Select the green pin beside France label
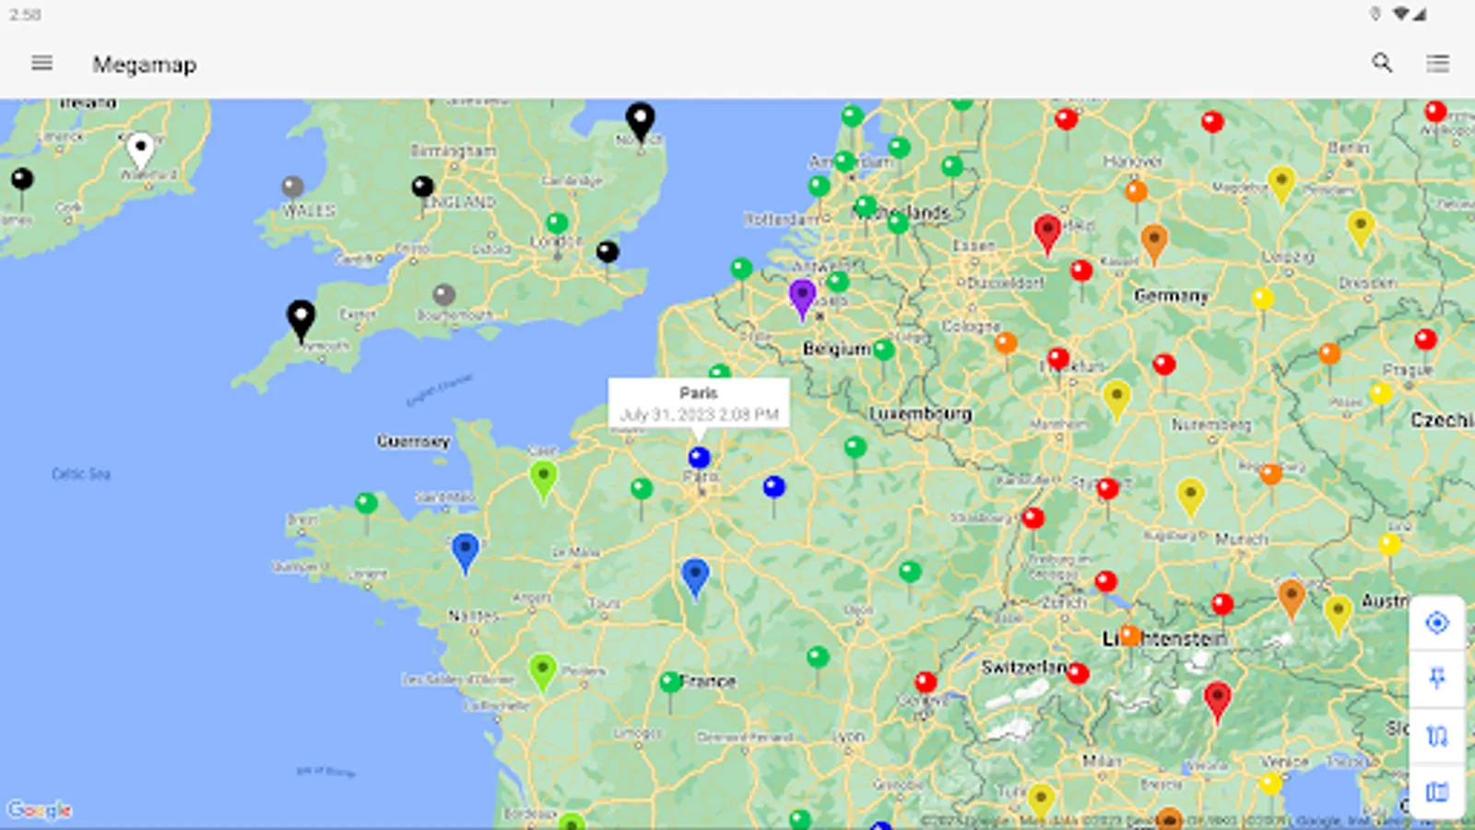This screenshot has height=830, width=1475. click(x=670, y=683)
